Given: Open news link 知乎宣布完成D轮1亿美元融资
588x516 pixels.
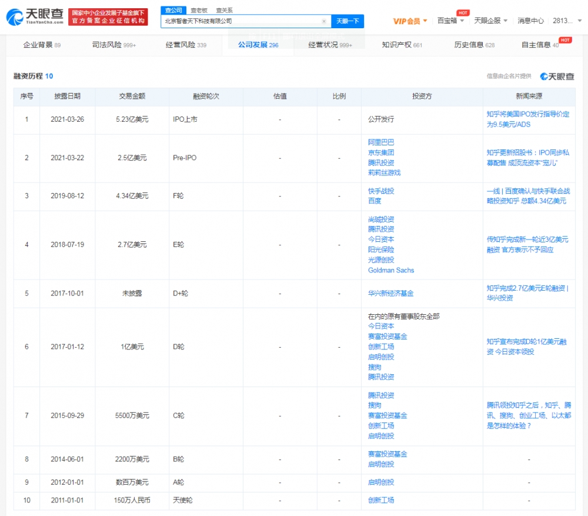Looking at the screenshot, I should (526, 347).
